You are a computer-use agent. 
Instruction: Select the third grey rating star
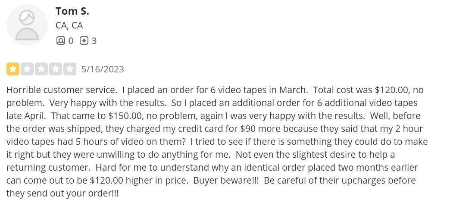(x=41, y=69)
